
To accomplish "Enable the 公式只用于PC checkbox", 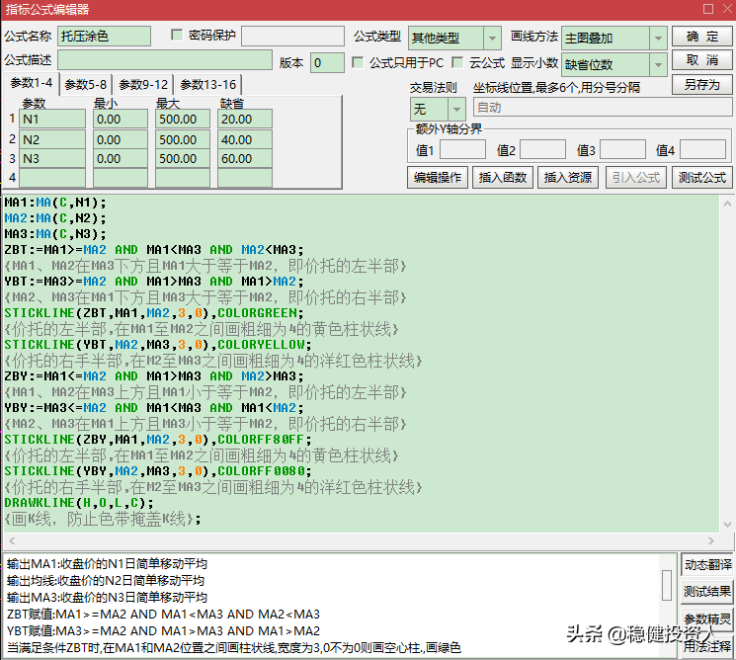I will [358, 62].
